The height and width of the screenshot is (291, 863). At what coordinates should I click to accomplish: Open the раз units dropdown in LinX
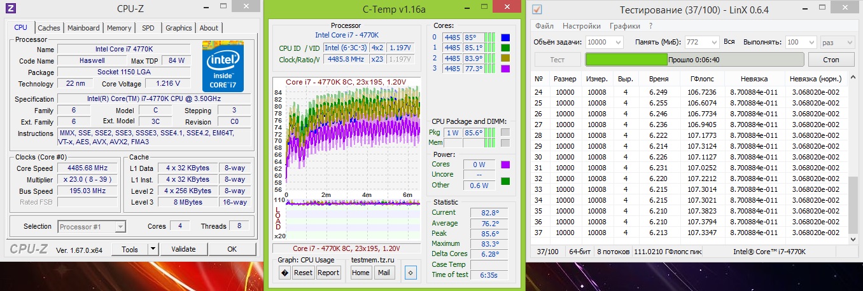tap(837, 42)
